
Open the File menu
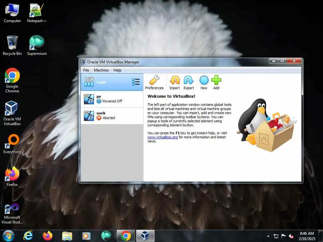[x=86, y=70]
